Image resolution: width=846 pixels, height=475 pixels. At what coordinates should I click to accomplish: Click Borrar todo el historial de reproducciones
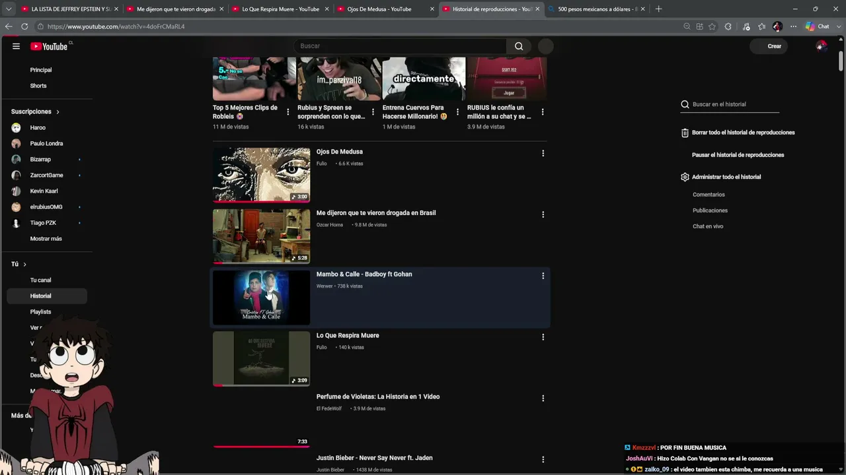pos(744,133)
